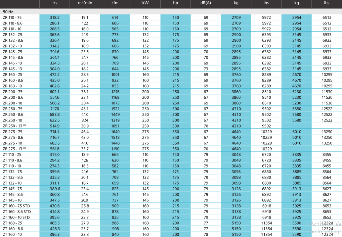The width and height of the screenshot is (342, 237).
Task: Select row label ZT 145 - 10
Action: pos(12,200)
